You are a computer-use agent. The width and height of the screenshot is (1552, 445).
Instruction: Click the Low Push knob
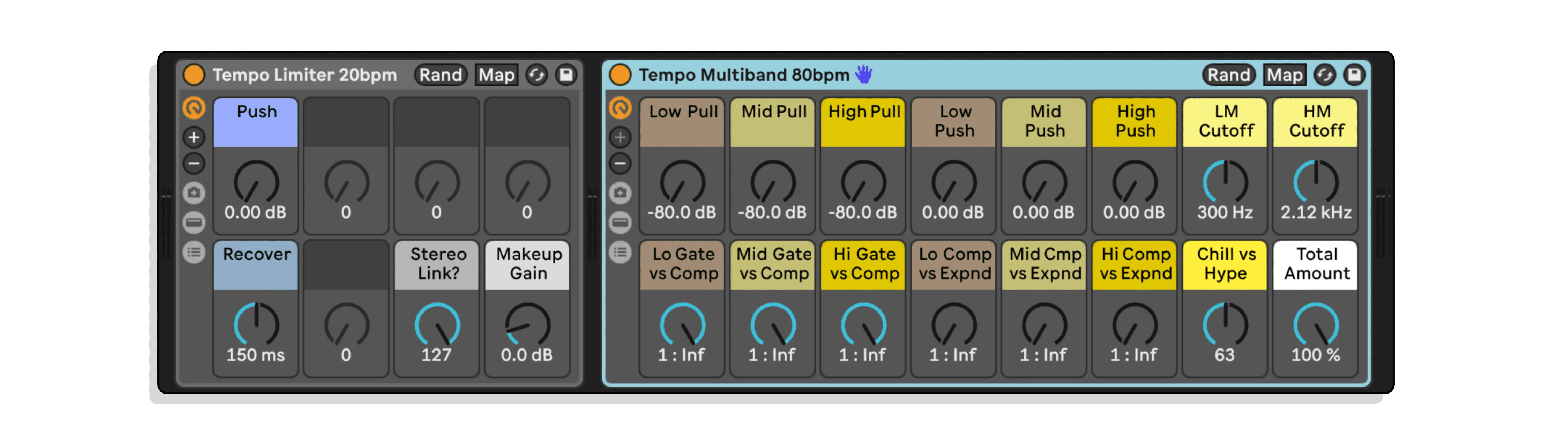pos(954,182)
